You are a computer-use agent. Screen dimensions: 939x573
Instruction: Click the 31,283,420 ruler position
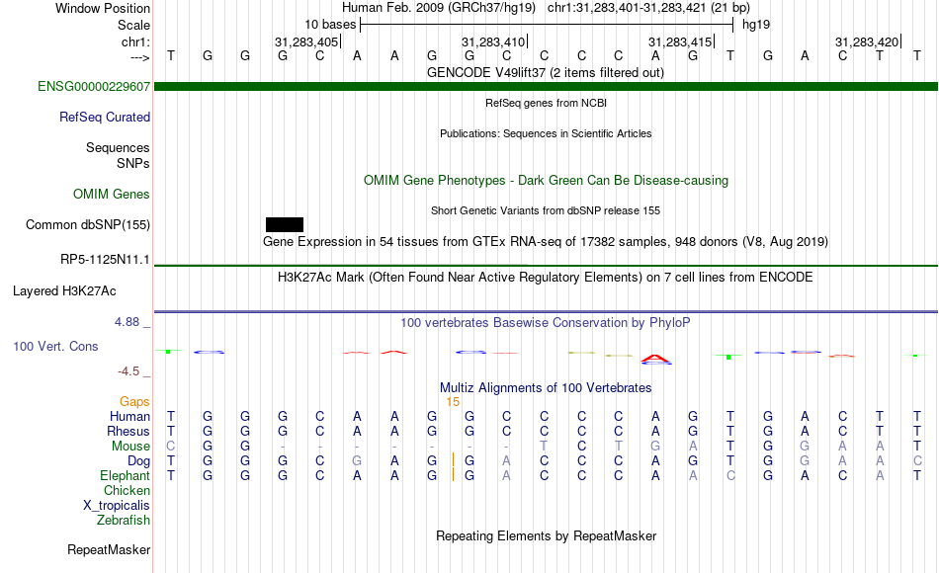pos(867,41)
